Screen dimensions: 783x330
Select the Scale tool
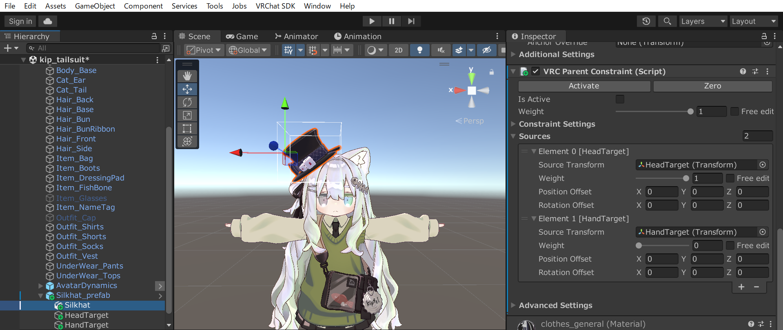coord(187,115)
